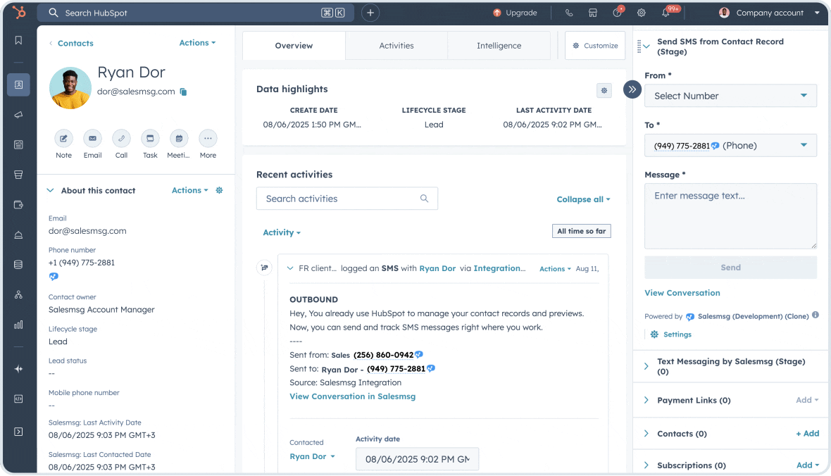
Task: Open the Content sidebar icon
Action: tap(18, 144)
